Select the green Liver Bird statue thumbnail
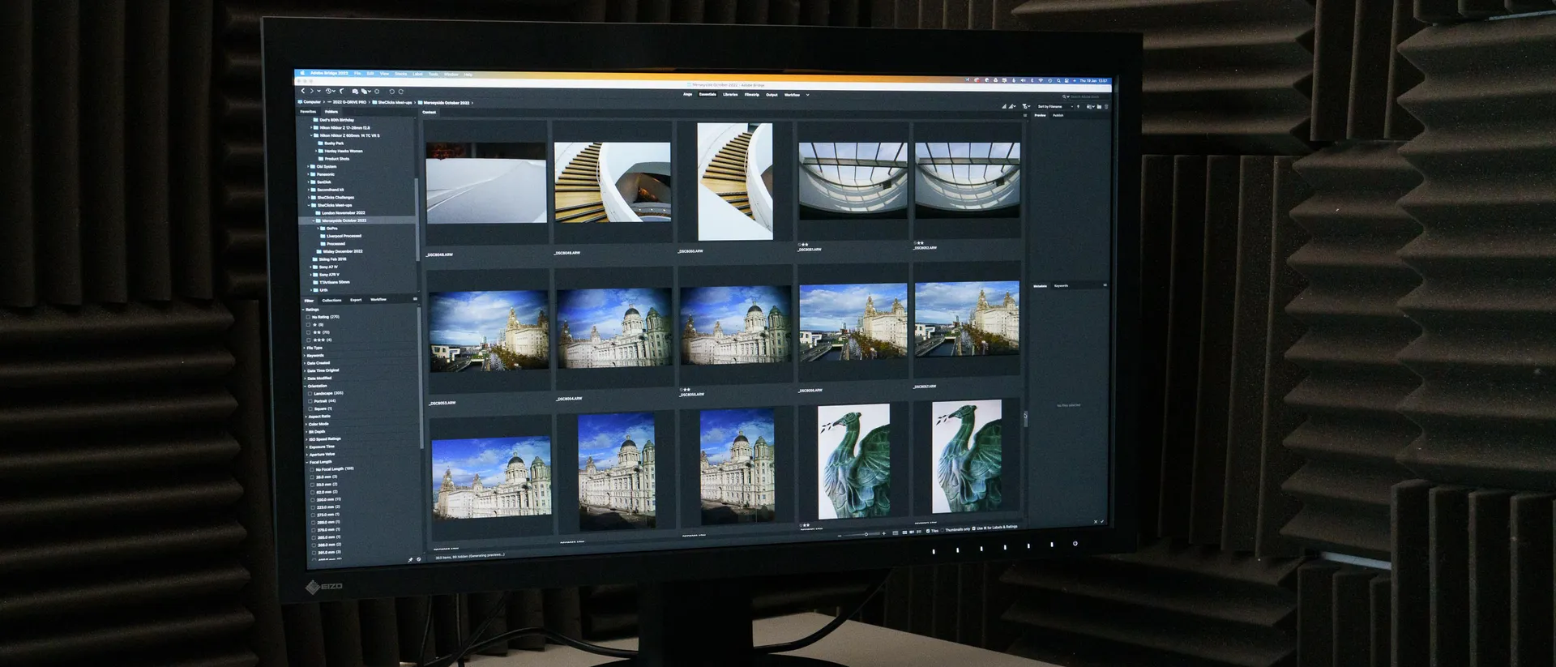Image resolution: width=1556 pixels, height=667 pixels. click(x=853, y=460)
